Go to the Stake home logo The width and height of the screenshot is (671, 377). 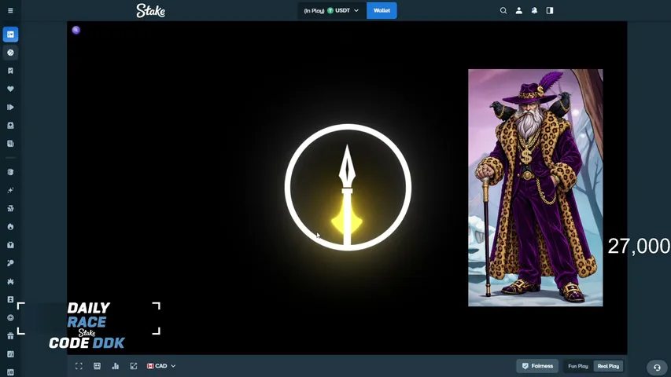click(150, 10)
